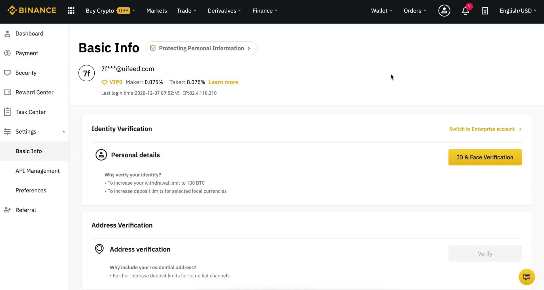Expand the Derivatives dropdown menu
Viewport: 544px width, 290px height.
[224, 11]
